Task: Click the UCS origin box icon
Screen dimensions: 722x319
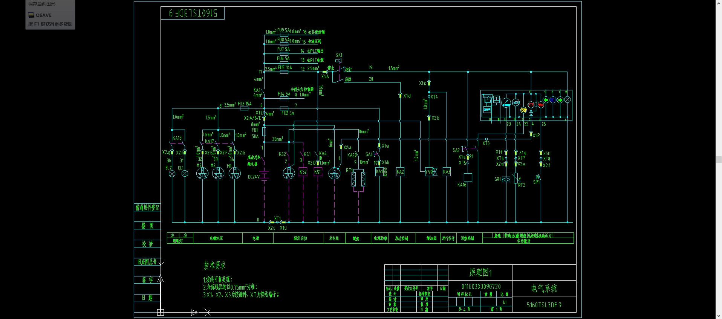Action: (161, 312)
